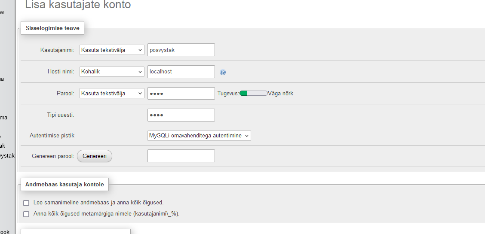Open the Parool type dropdown
485x234 pixels.
coord(112,93)
